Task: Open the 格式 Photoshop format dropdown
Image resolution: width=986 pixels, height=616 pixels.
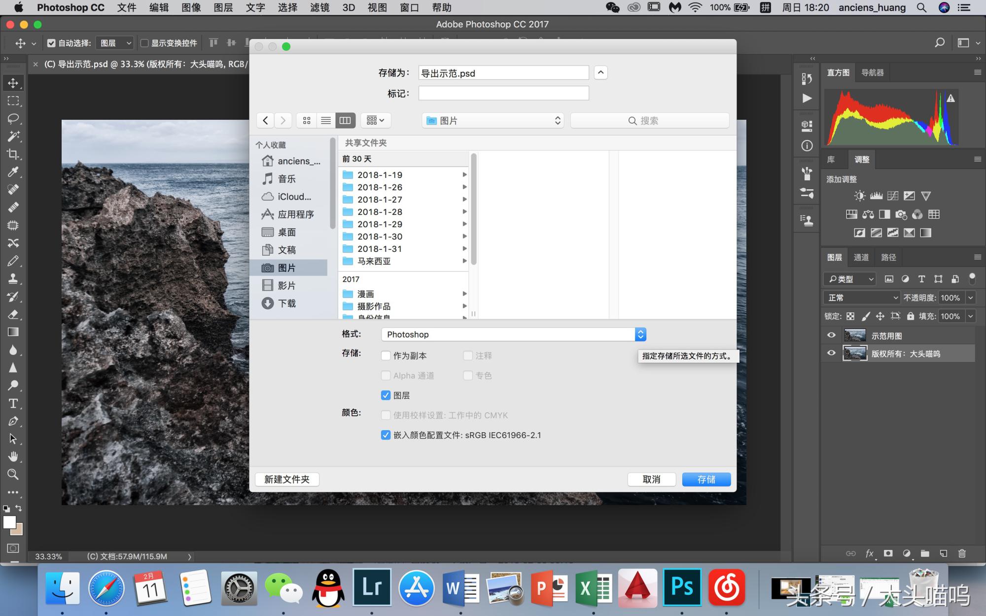Action: coord(514,334)
